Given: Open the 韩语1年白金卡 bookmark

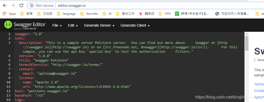Looking at the screenshot, I should pyautogui.click(x=192, y=14).
